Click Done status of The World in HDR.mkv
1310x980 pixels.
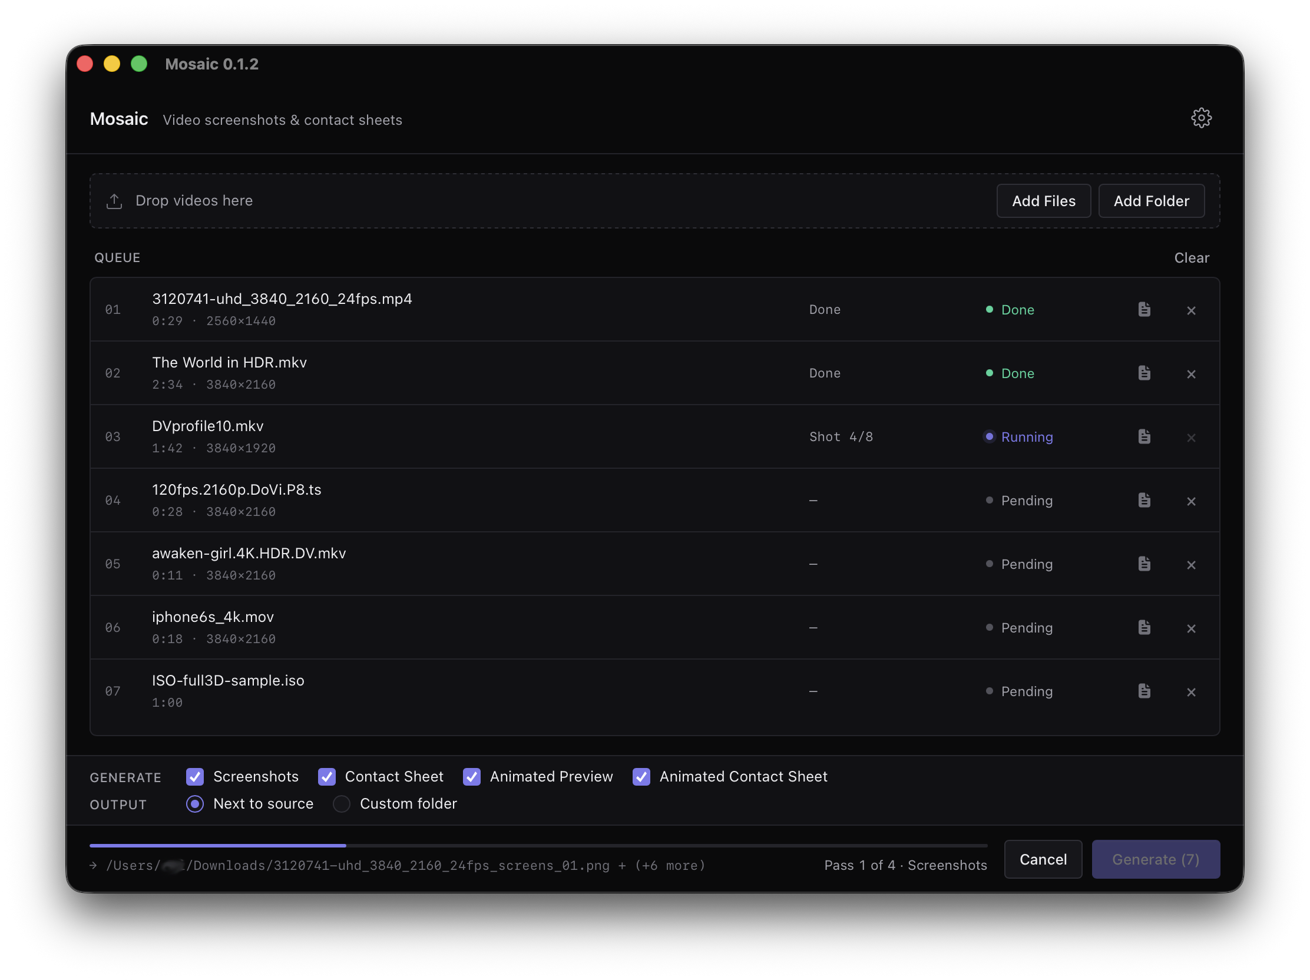tap(1010, 373)
